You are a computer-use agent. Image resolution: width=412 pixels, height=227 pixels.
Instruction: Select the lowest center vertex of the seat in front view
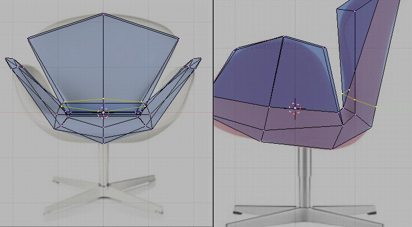pos(103,143)
